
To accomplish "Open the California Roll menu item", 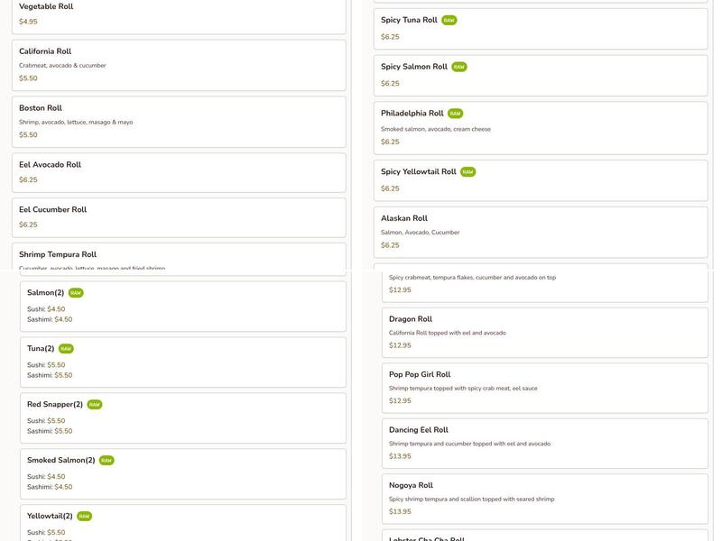I will pyautogui.click(x=179, y=65).
